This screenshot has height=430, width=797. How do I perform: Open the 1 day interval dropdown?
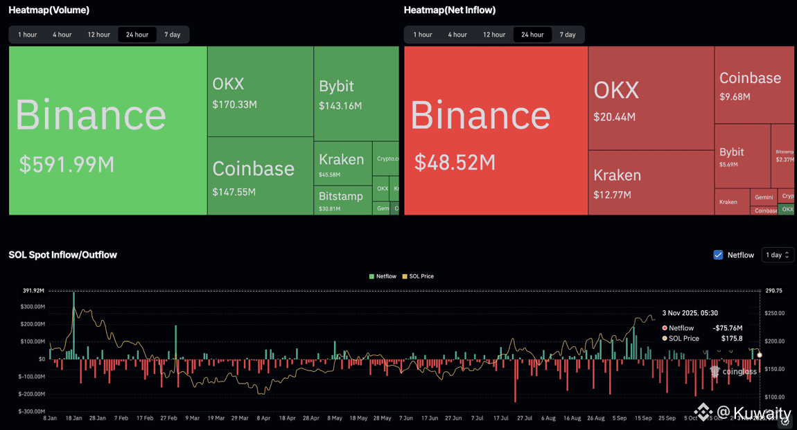pos(777,255)
